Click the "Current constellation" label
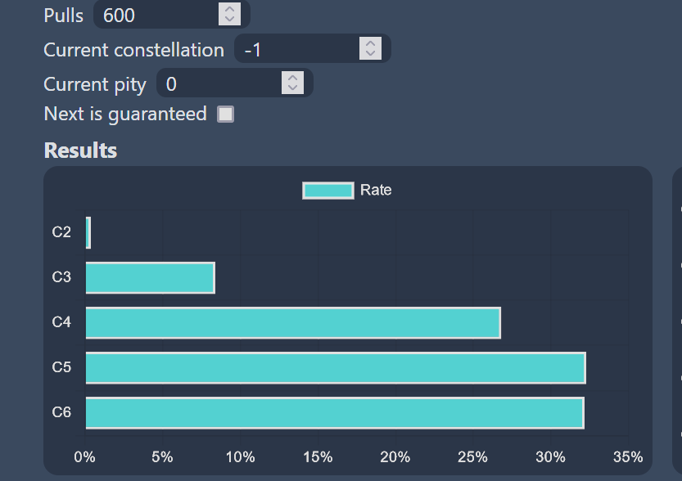Viewport: 682px width, 481px height. click(x=133, y=50)
